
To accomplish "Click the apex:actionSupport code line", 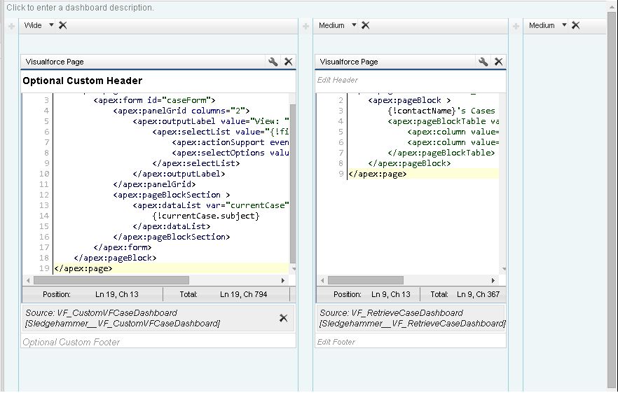I will pos(230,142).
